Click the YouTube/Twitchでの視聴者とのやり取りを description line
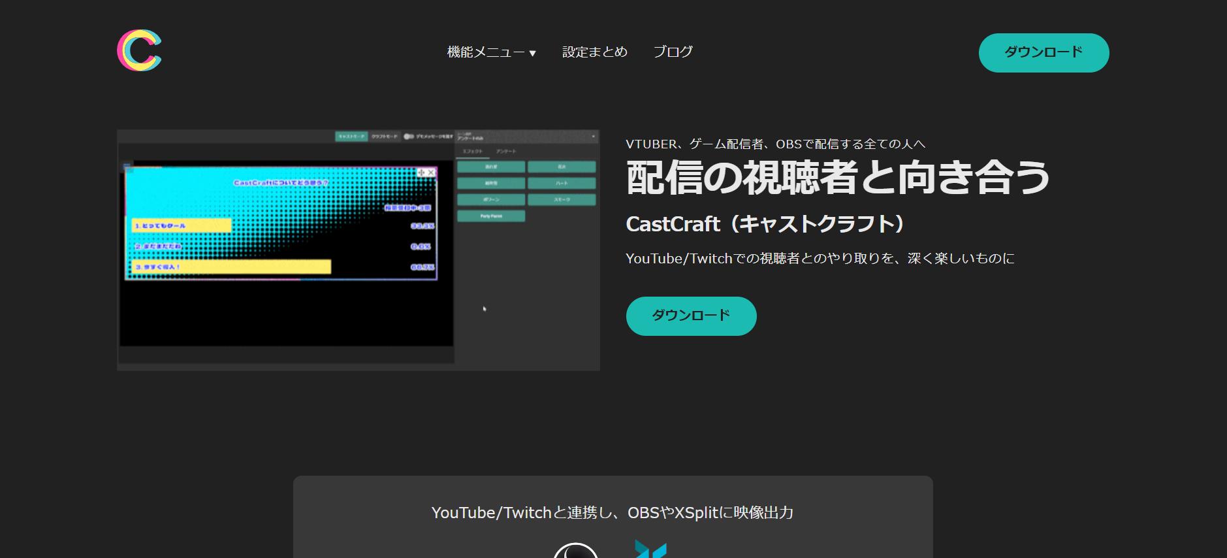The width and height of the screenshot is (1227, 558). 820,259
